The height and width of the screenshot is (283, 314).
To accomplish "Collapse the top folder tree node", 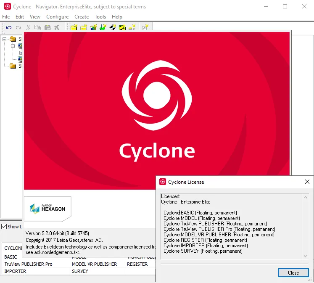I will 4,39.
